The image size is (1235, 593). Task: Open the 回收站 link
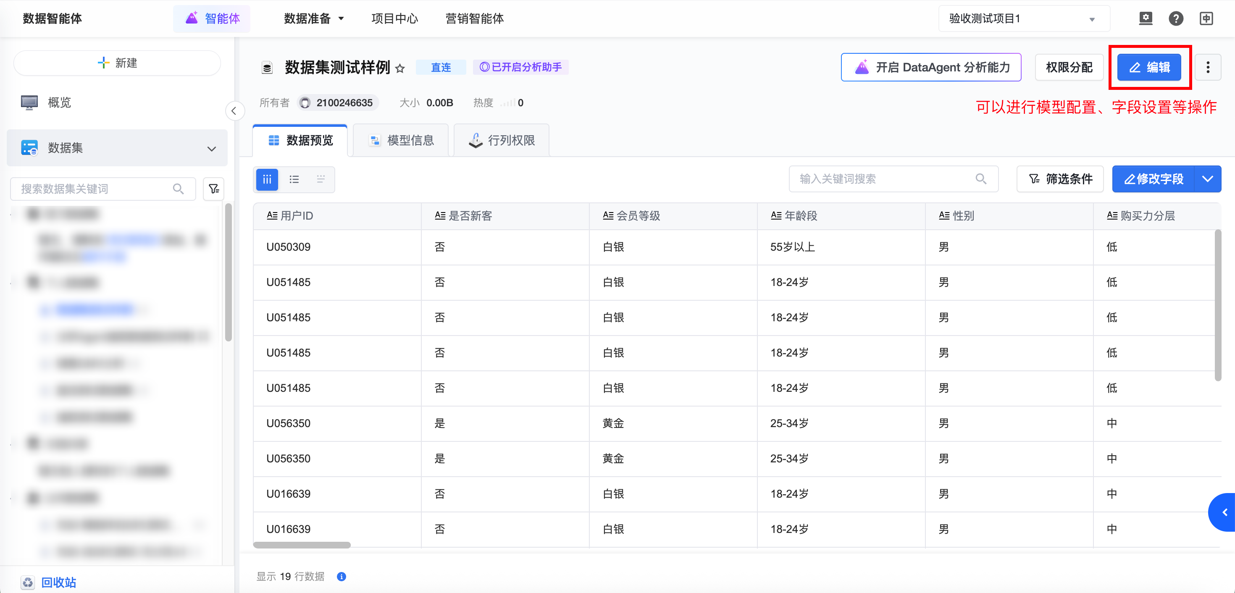[x=58, y=582]
